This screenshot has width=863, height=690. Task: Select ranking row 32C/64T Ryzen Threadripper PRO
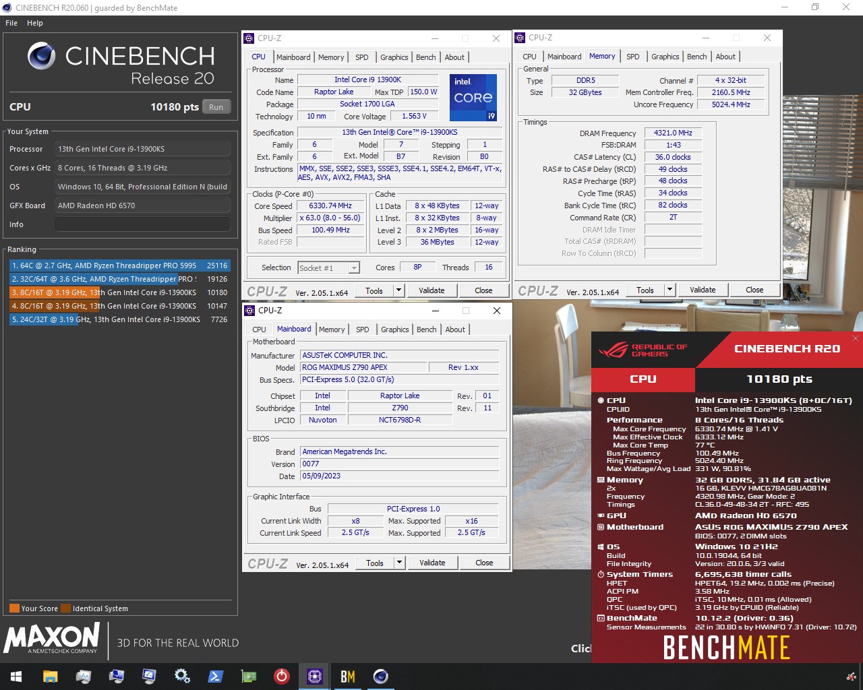[x=119, y=279]
